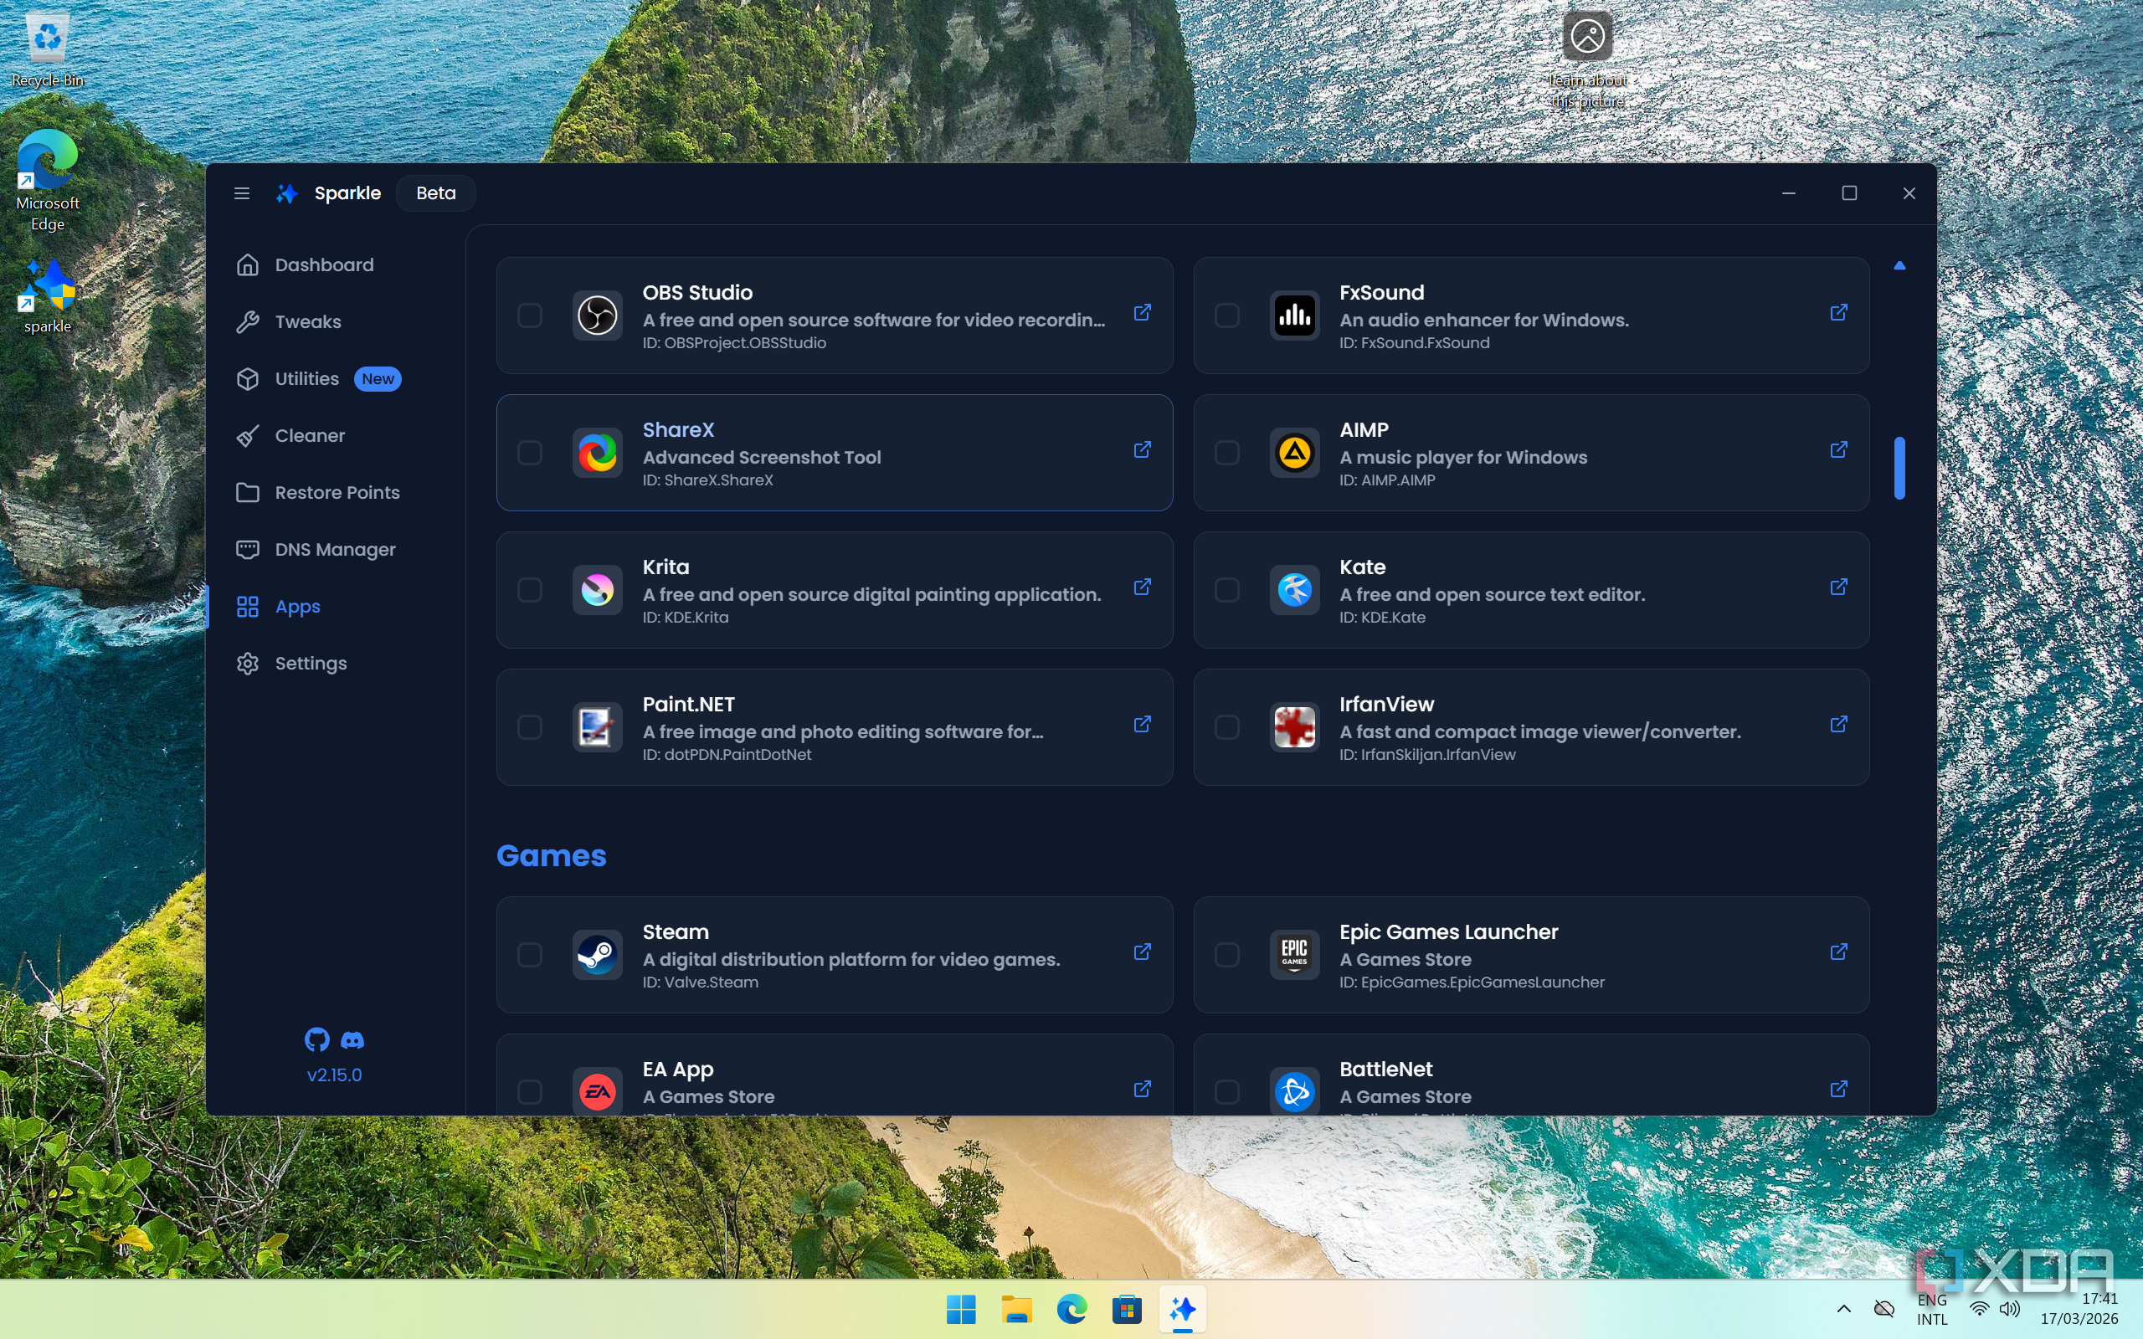Open DNS Manager in sidebar
The image size is (2143, 1339).
[337, 549]
